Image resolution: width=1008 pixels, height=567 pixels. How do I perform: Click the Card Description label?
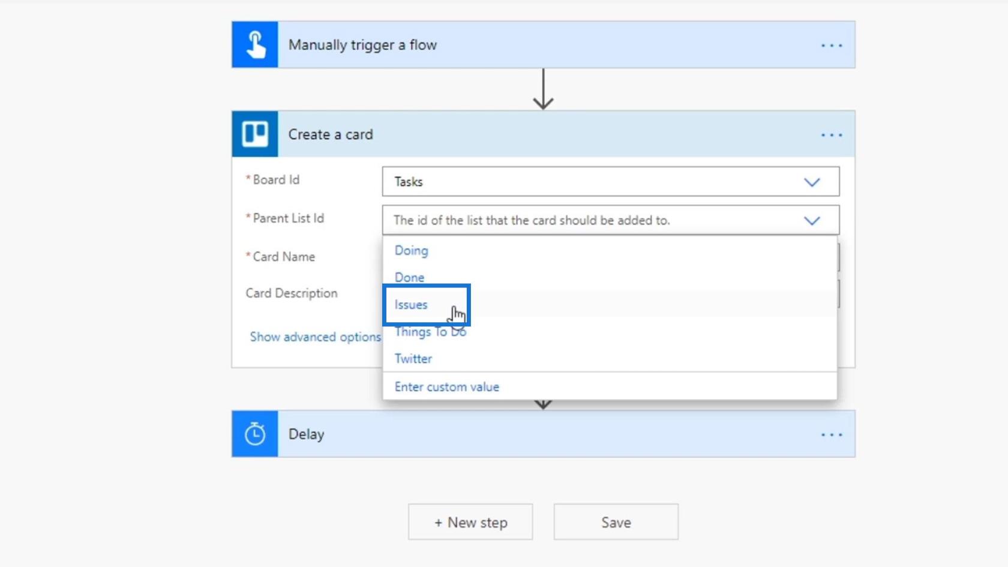292,293
